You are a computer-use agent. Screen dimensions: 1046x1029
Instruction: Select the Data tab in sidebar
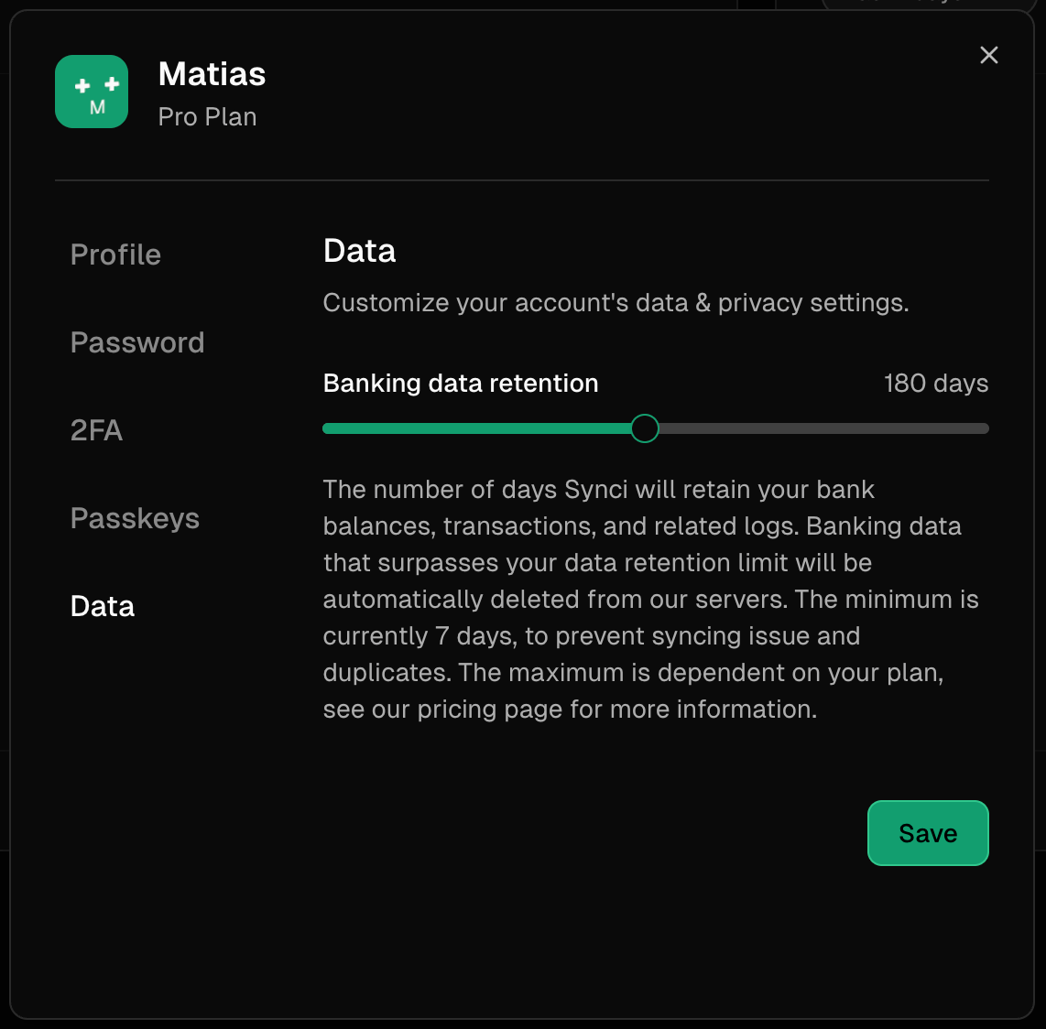[x=102, y=606]
